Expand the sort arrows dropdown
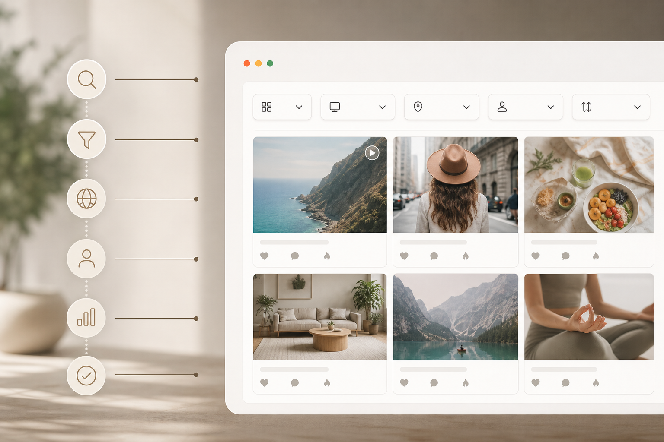 point(611,107)
